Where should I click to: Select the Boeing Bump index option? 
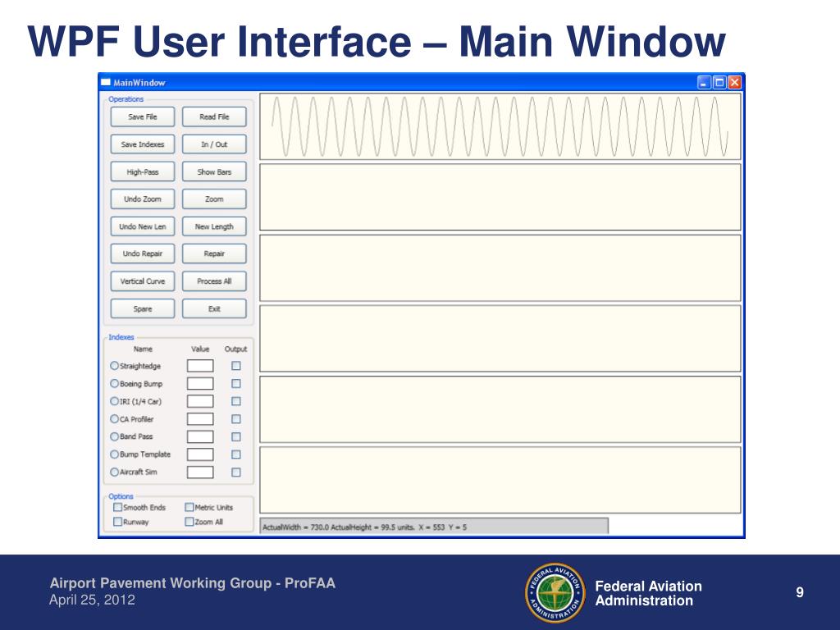(x=114, y=384)
